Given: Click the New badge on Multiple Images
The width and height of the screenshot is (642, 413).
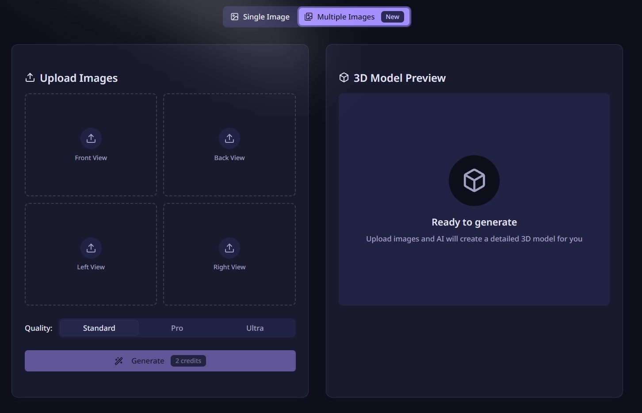Looking at the screenshot, I should [392, 17].
